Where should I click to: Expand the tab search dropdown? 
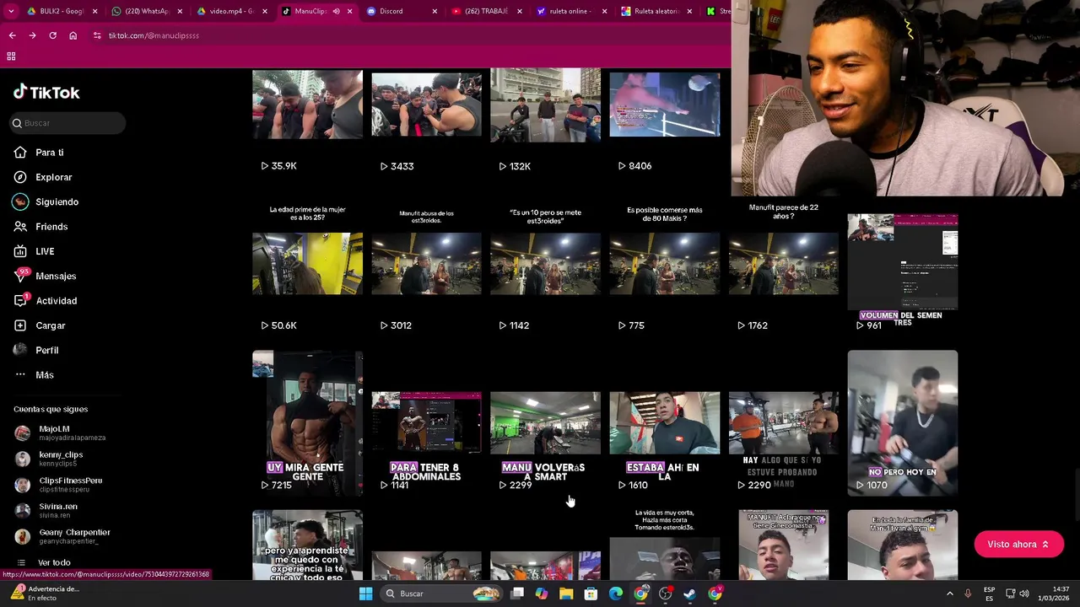[x=11, y=11]
